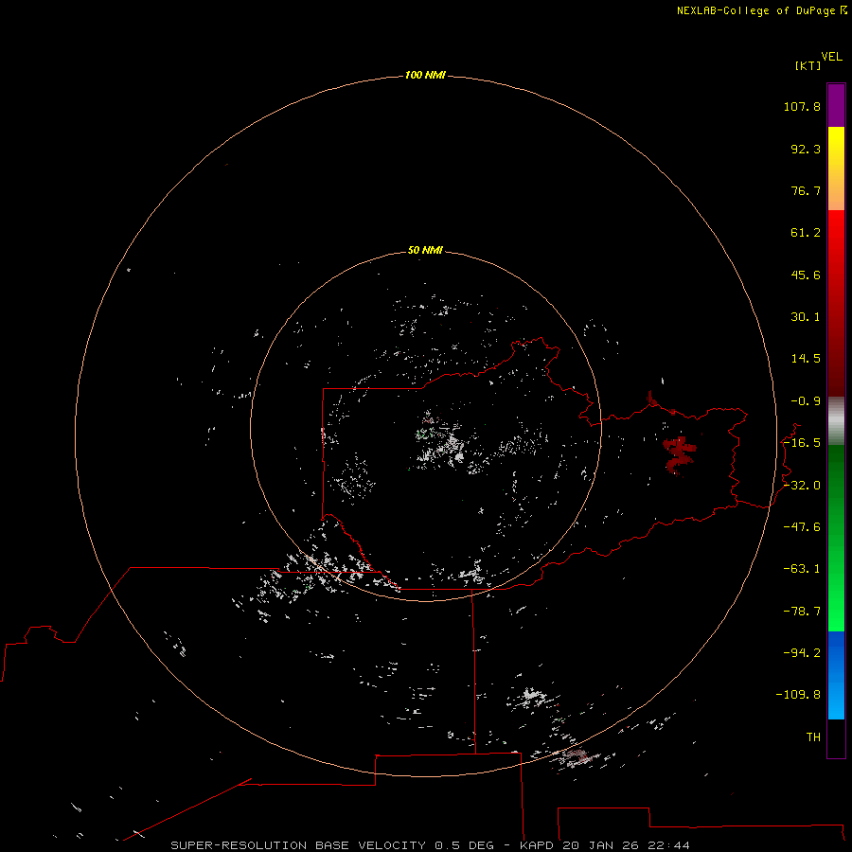Click the [KT] units label

pos(808,65)
